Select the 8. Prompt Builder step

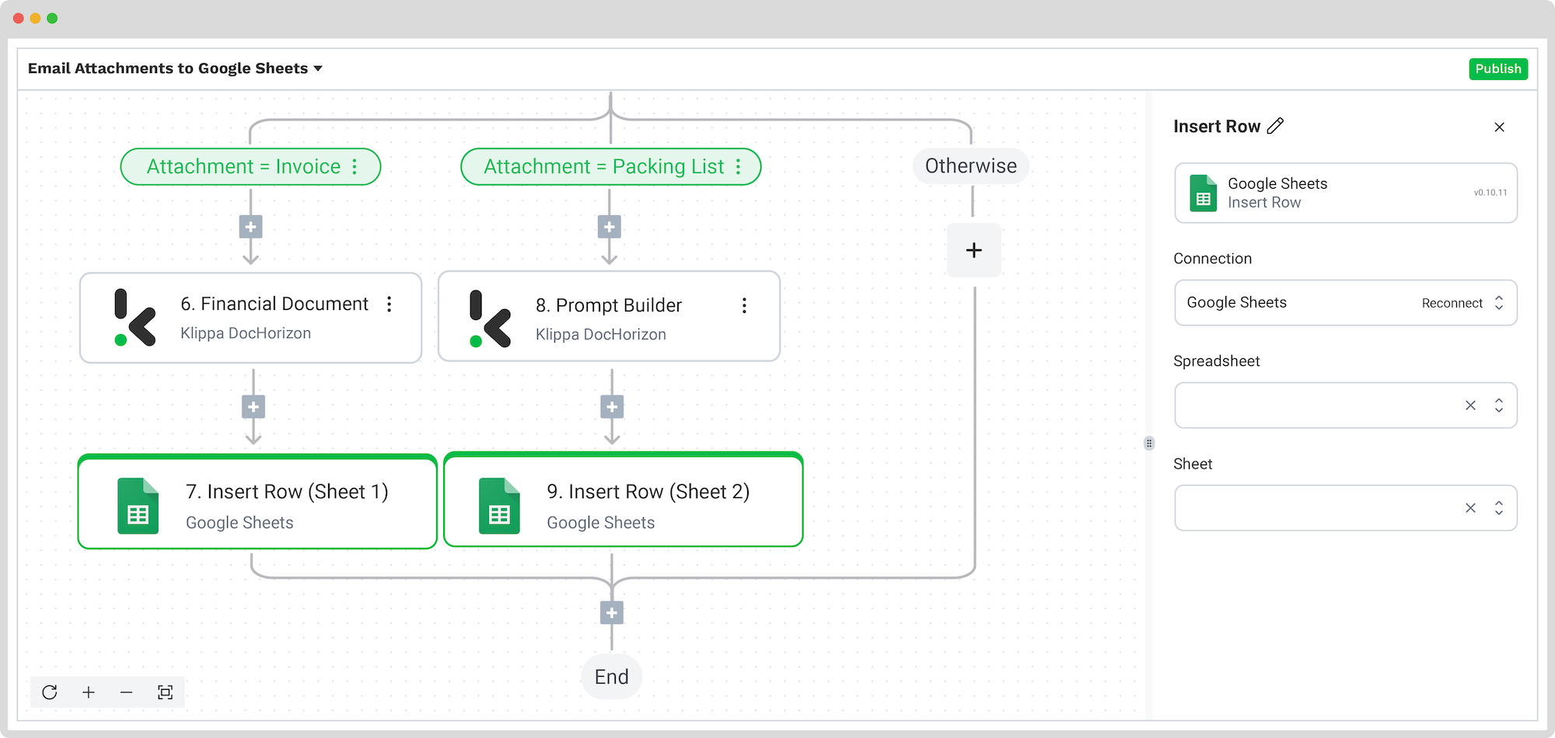609,316
